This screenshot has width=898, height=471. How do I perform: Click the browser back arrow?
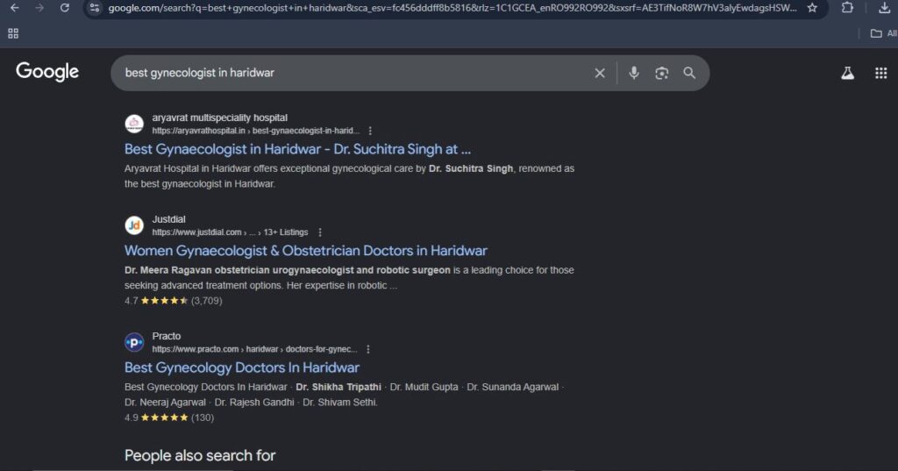point(14,8)
